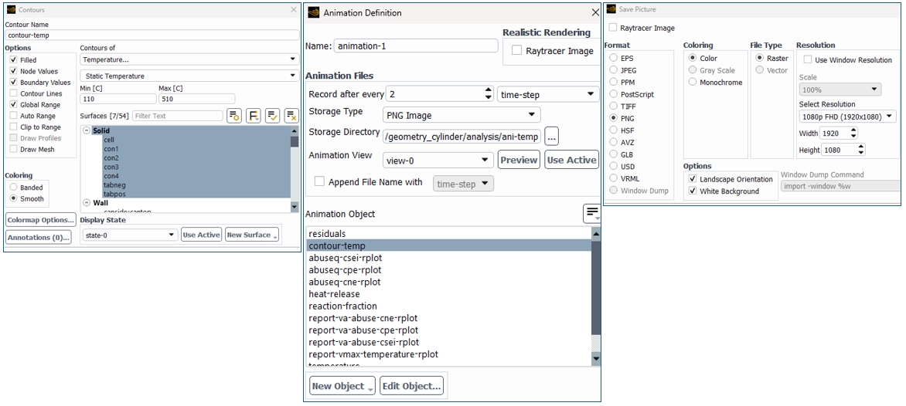
Task: Click the Contour Name field
Action: pos(152,36)
